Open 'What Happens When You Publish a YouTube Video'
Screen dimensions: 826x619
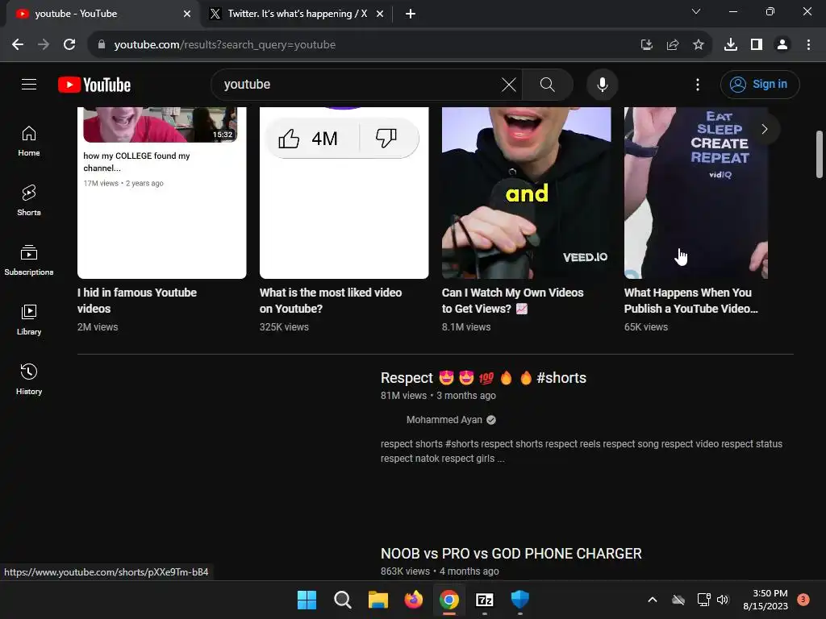click(x=691, y=300)
